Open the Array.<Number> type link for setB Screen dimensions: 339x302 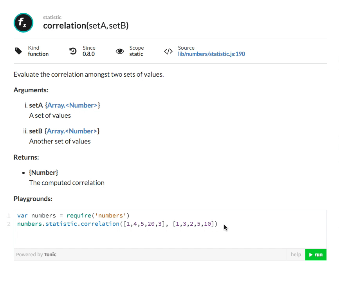72,131
